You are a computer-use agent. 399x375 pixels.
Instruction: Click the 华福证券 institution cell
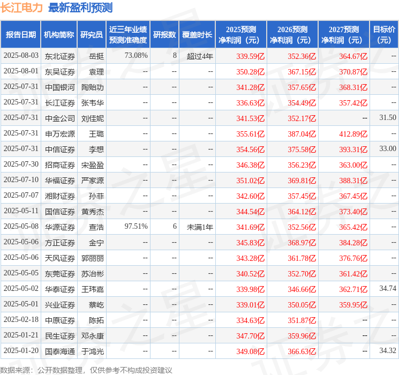pos(60,181)
